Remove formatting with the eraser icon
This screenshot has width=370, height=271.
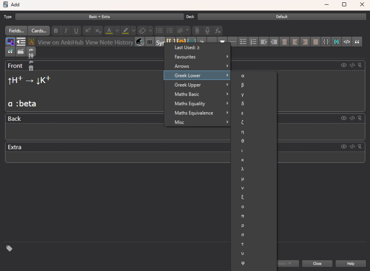[142, 31]
